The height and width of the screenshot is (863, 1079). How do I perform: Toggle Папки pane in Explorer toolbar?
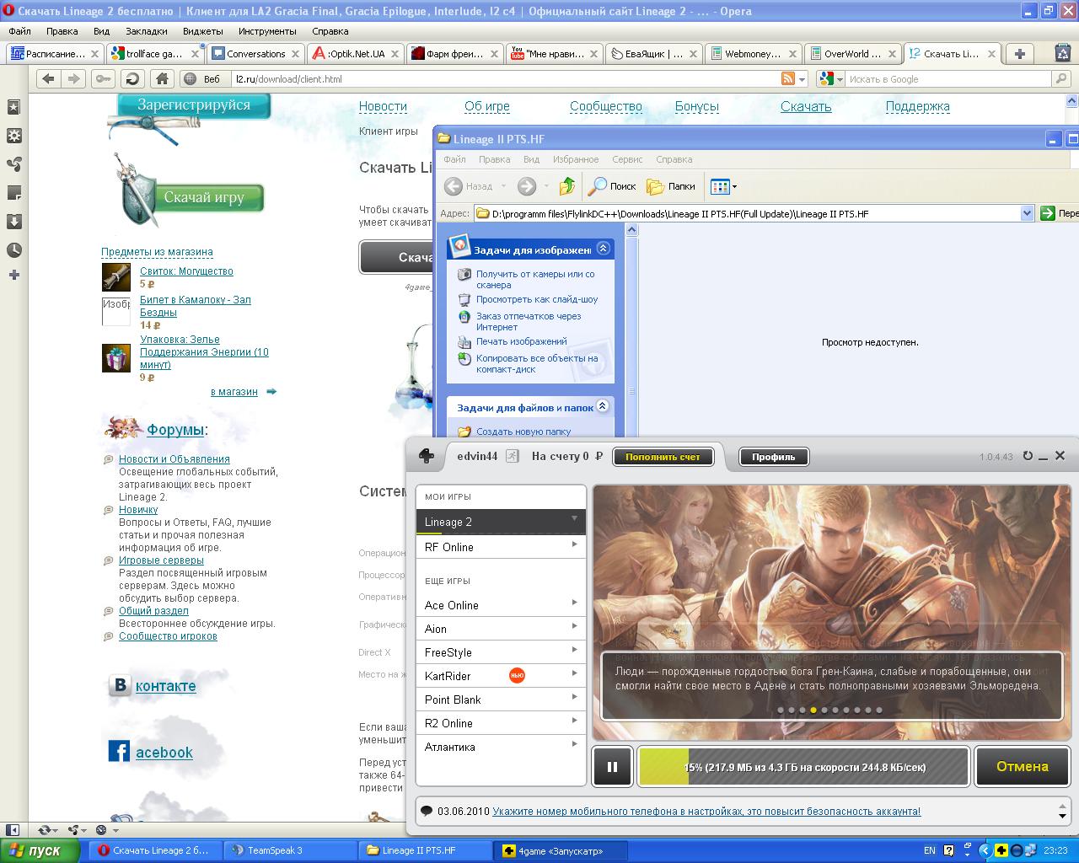(671, 186)
